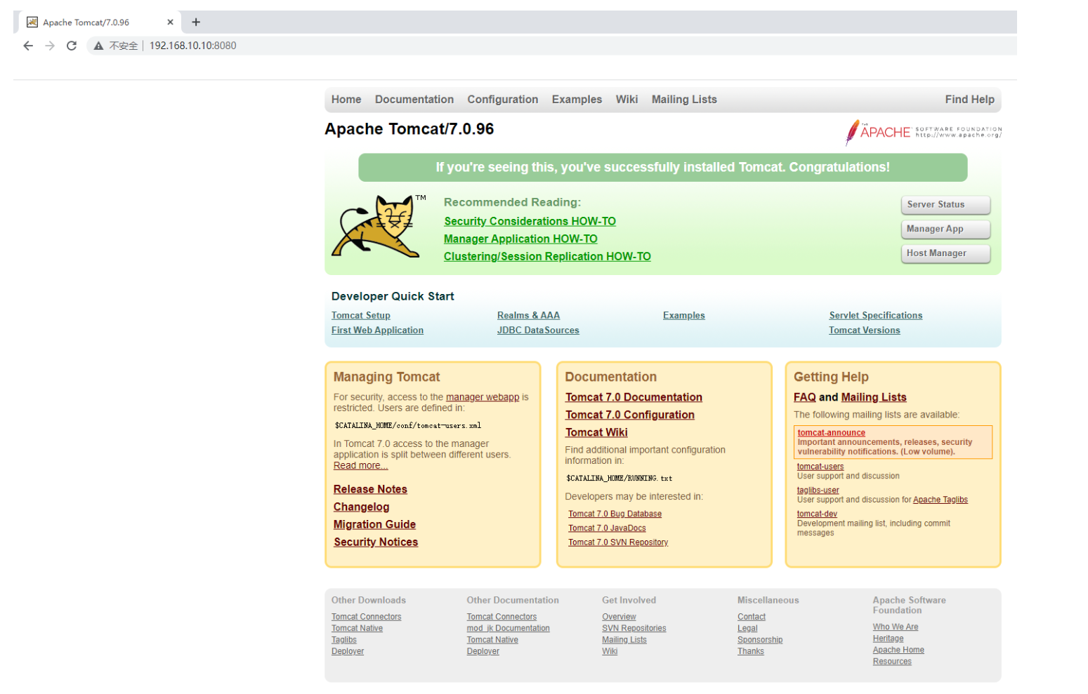Open Tomcat 7.0 Bug Database link
Image resolution: width=1088 pixels, height=694 pixels.
coord(615,514)
